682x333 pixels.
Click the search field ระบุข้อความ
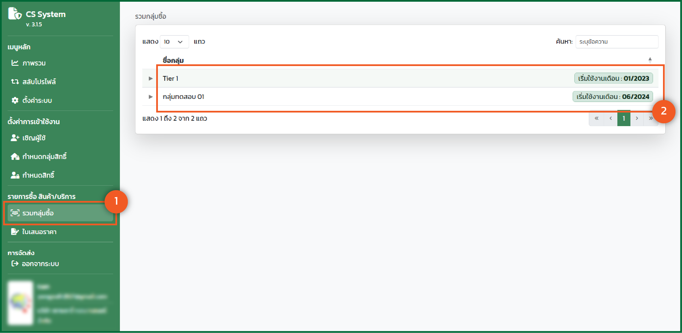[x=617, y=42]
